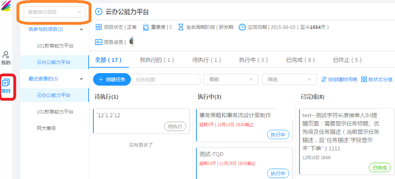
Task: Group tasks using 按状态分组
Action: coord(377,80)
